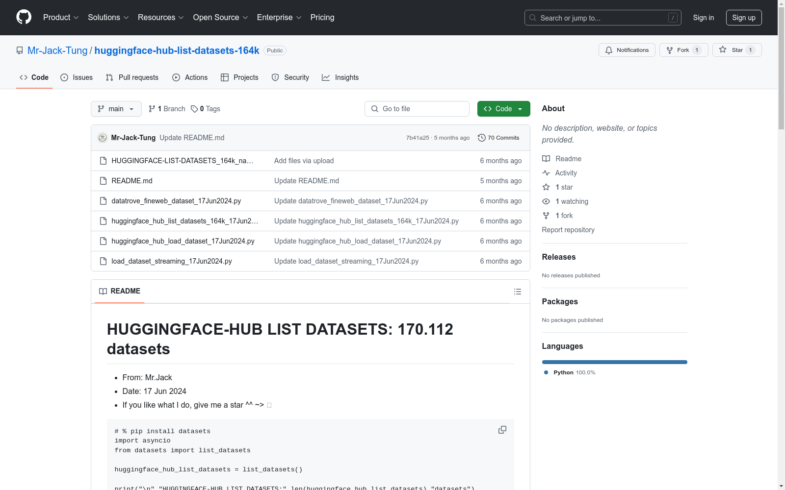Image resolution: width=785 pixels, height=490 pixels.
Task: Click Report repository link
Action: [568, 230]
